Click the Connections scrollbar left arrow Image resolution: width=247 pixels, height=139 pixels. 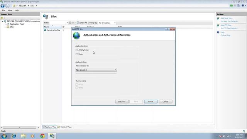coord(2,127)
